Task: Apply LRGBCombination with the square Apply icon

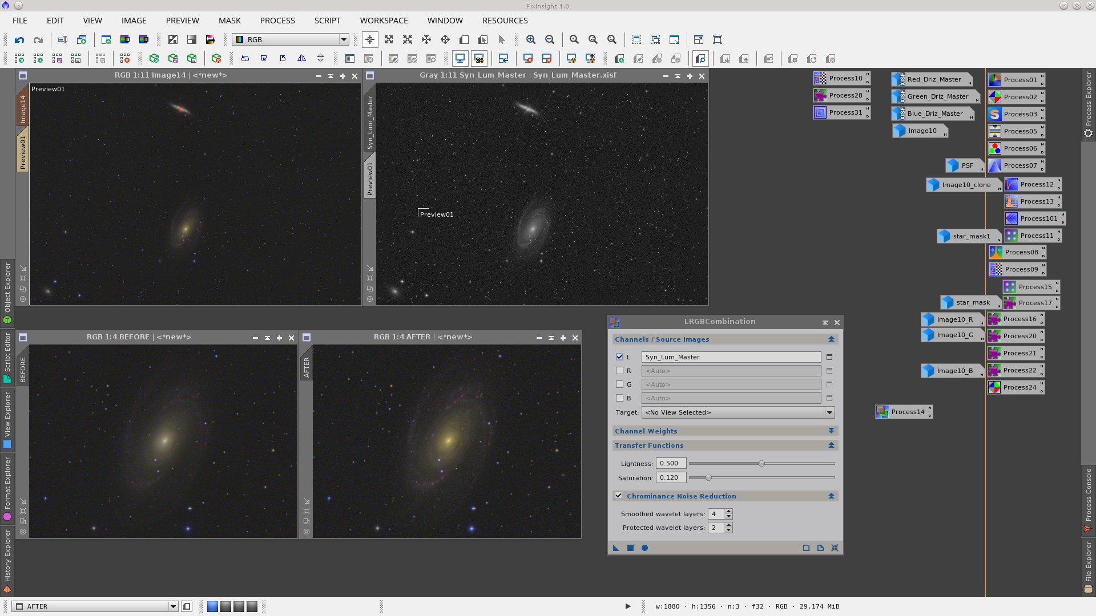Action: pos(631,548)
